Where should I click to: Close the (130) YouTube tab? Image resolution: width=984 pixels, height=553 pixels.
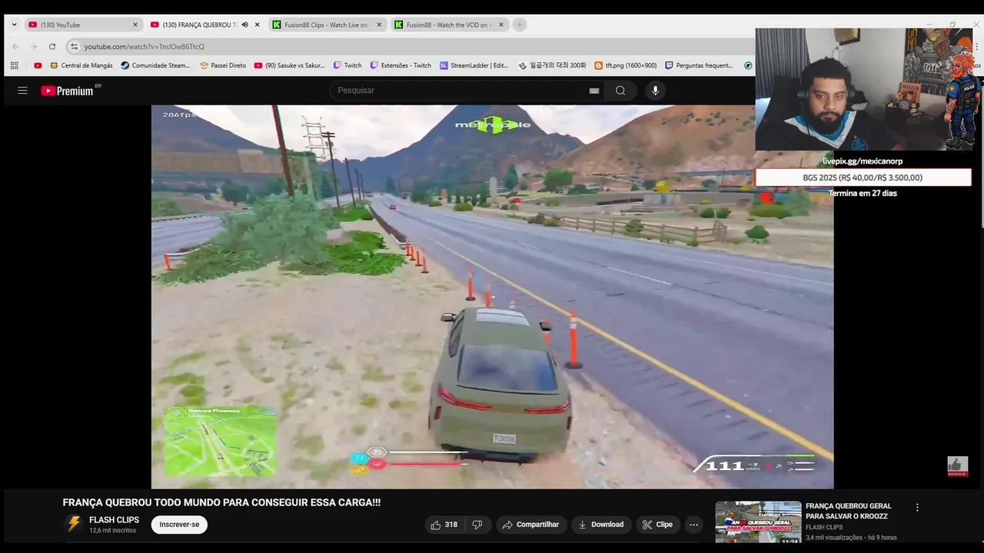click(x=135, y=25)
